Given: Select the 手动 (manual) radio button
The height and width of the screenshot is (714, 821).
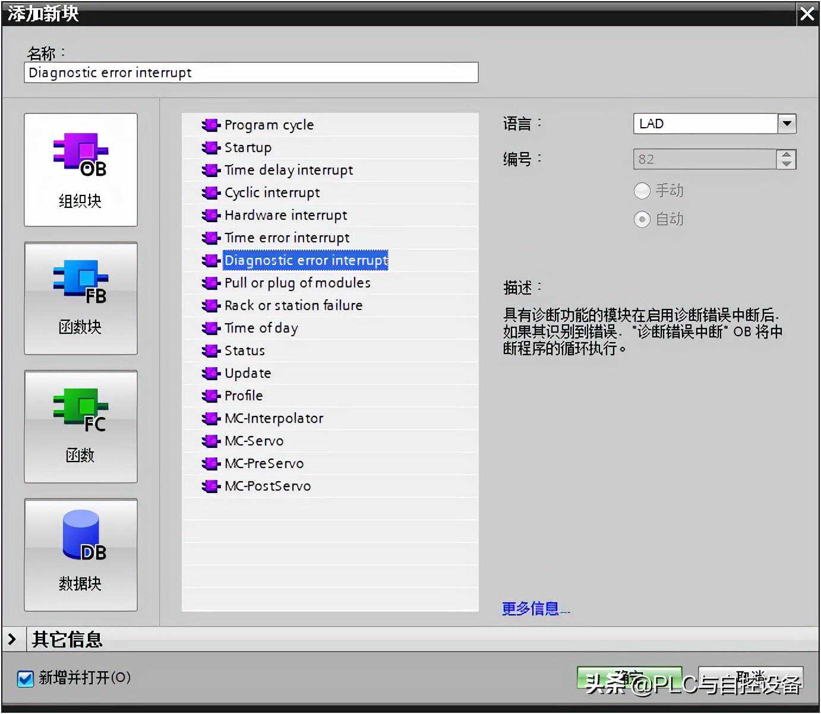Looking at the screenshot, I should pyautogui.click(x=642, y=191).
